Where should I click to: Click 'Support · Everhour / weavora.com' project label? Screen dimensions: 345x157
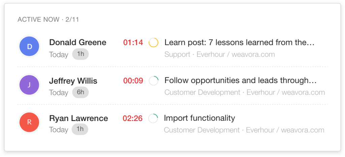point(219,54)
